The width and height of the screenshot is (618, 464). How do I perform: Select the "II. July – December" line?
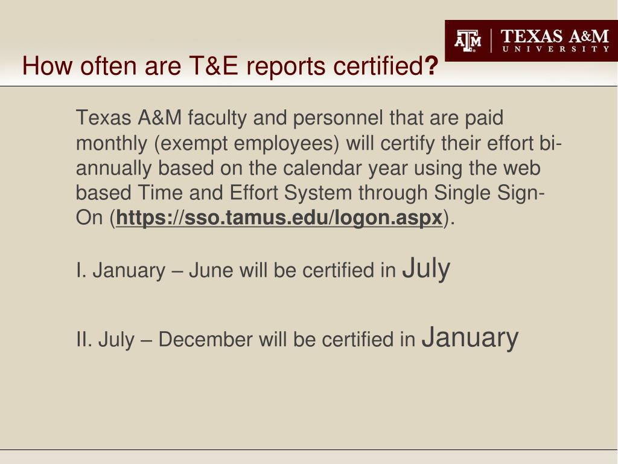297,338
